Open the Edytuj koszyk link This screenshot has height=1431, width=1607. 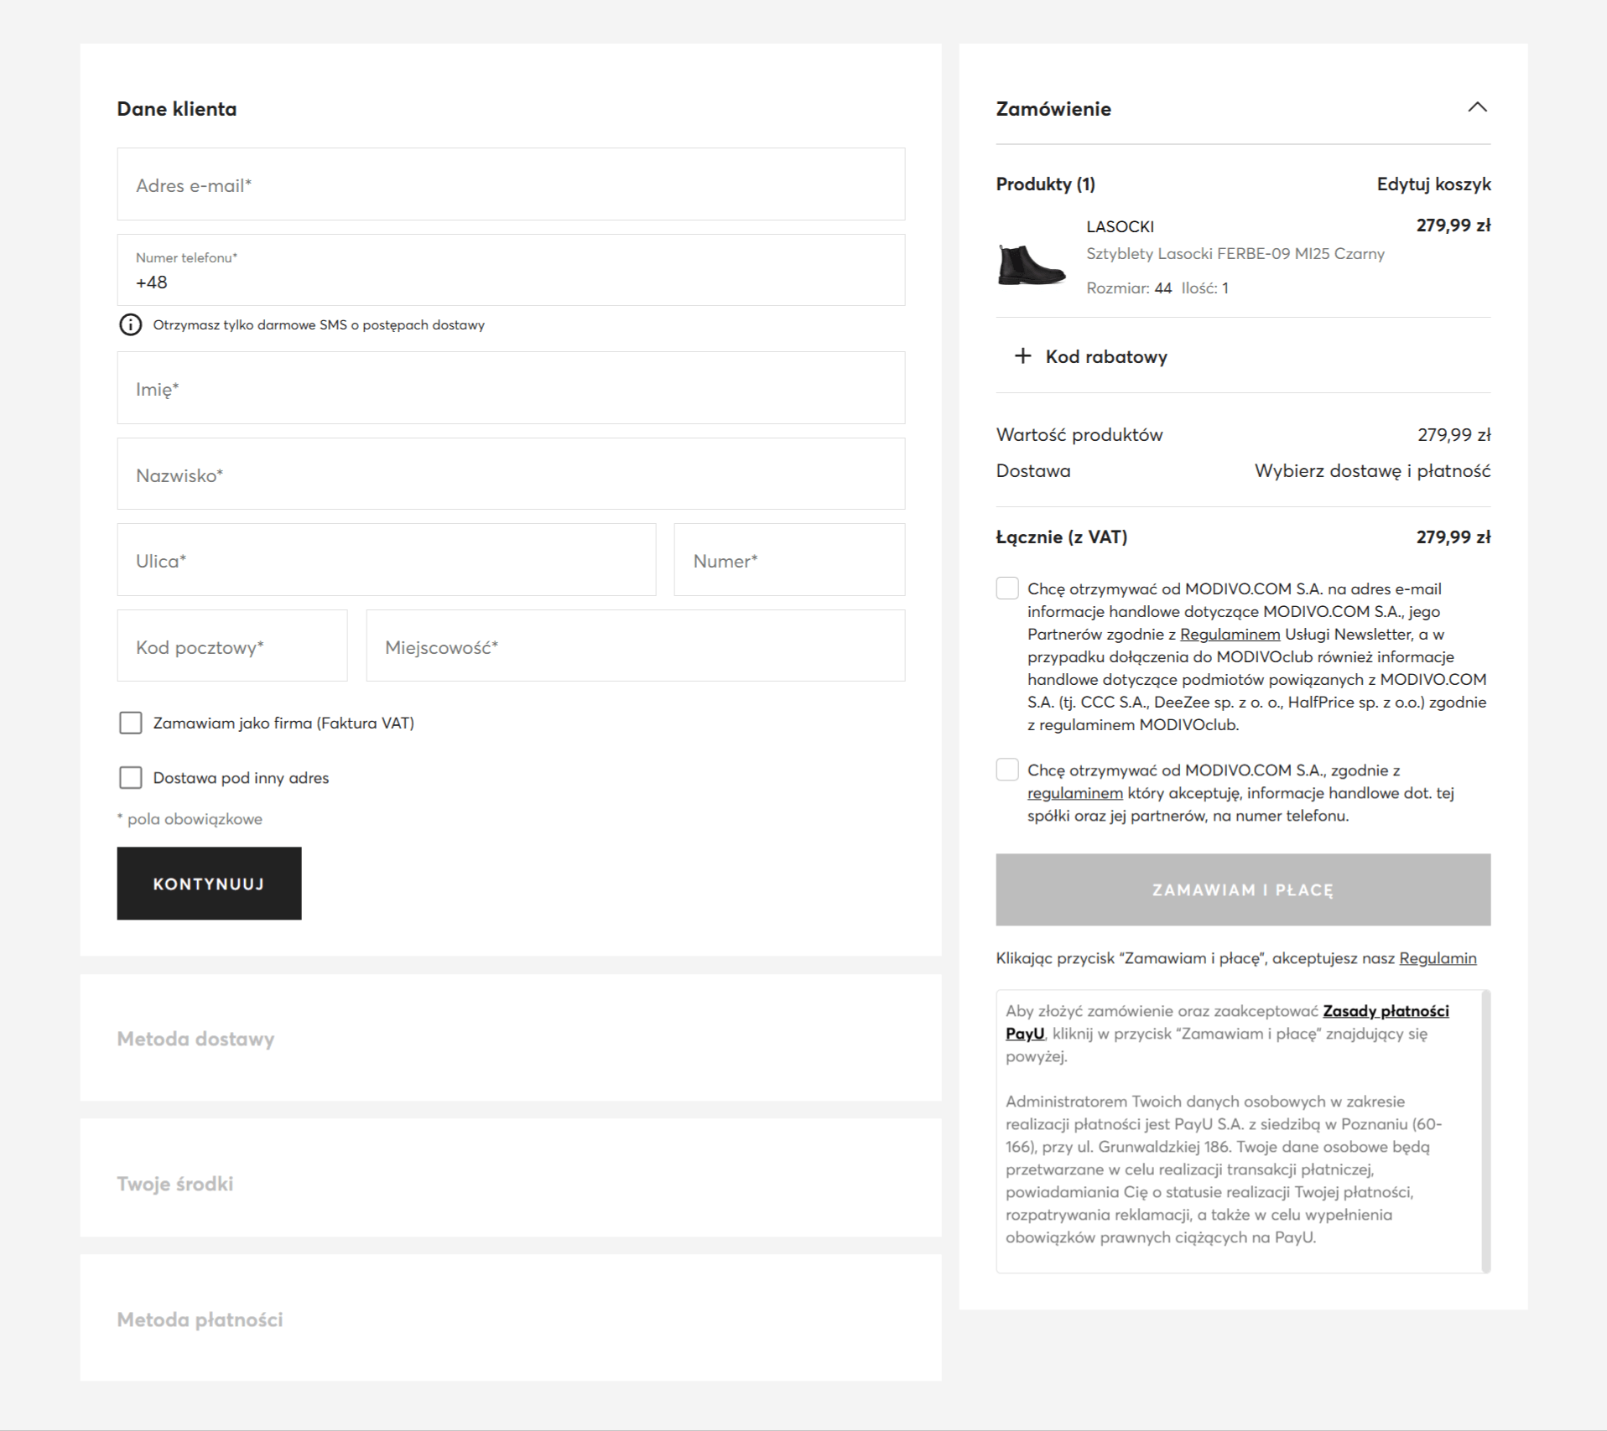(x=1433, y=184)
